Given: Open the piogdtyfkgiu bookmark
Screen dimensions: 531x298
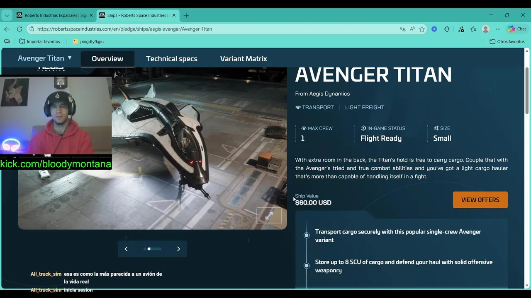Looking at the screenshot, I should tap(88, 41).
